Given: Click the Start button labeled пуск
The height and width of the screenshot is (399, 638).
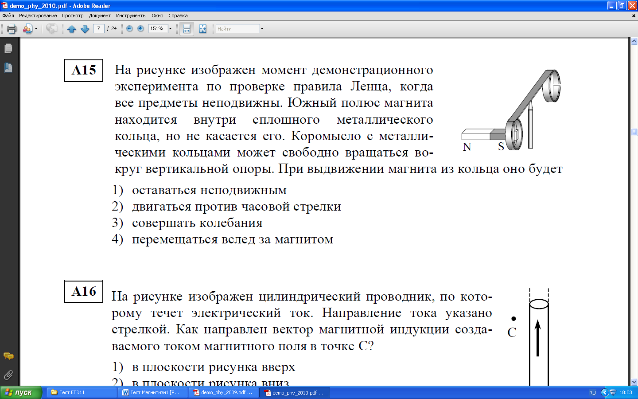Looking at the screenshot, I should [x=21, y=392].
